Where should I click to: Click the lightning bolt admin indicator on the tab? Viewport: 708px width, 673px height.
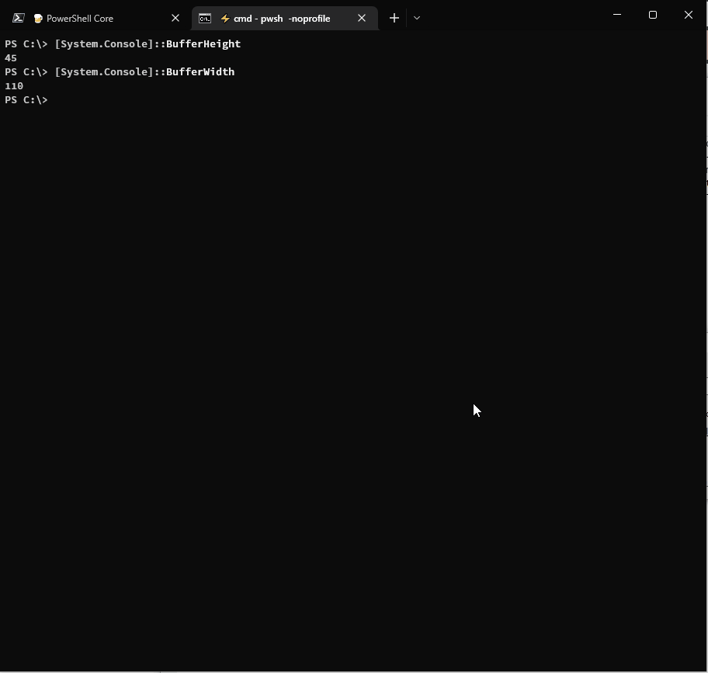pos(224,18)
